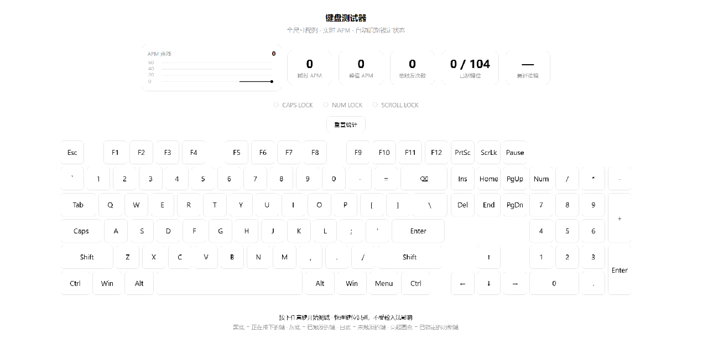
Task: Toggle the SCROLL LOCK indicator
Action: [x=395, y=105]
